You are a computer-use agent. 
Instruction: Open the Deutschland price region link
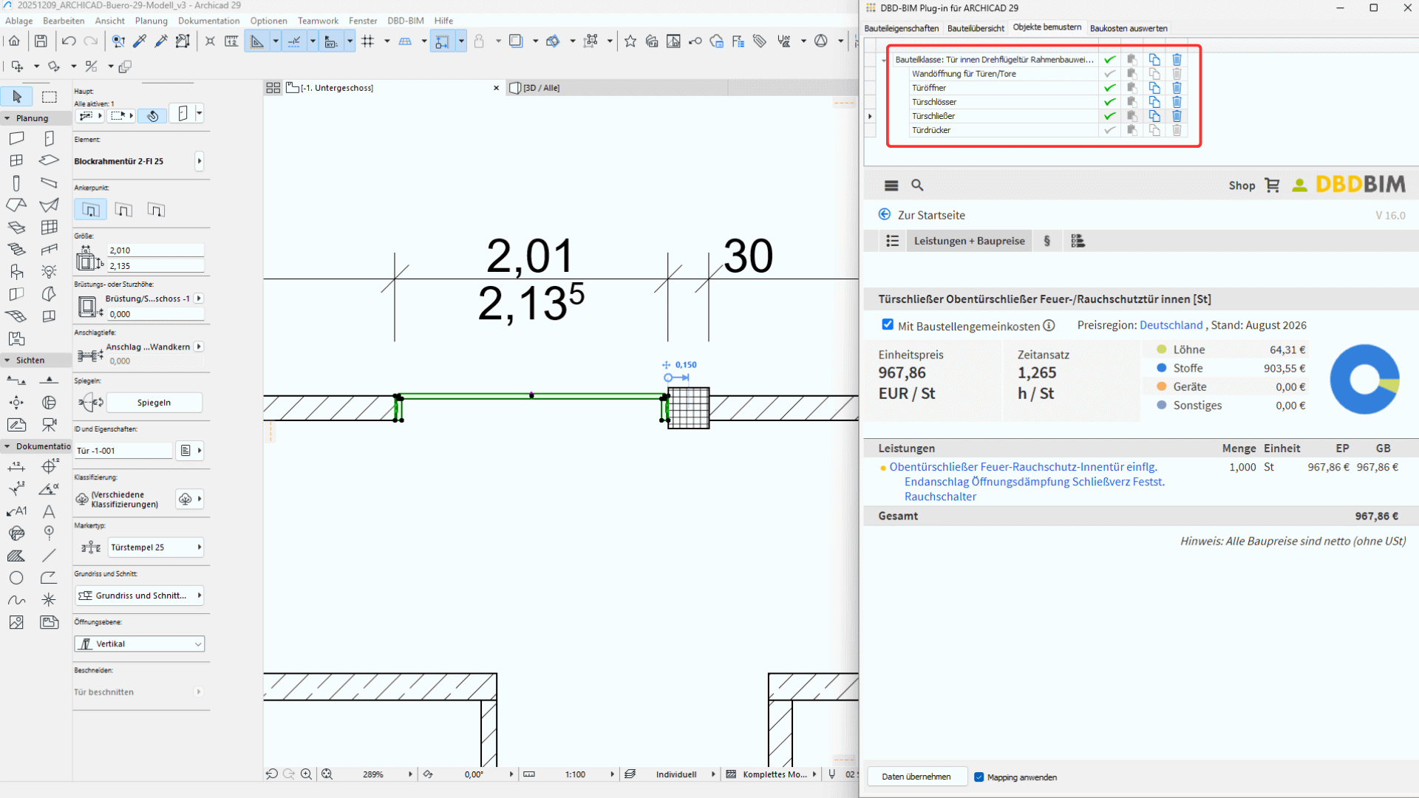click(1171, 325)
